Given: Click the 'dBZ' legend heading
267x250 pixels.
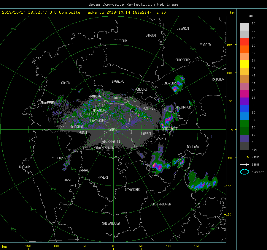Looking at the screenshot, I should click(252, 16).
